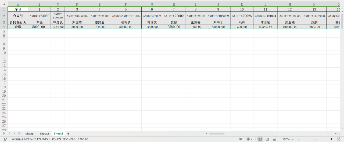344x142 pixels.
Task: Switch to the Sheet2 tab
Action: click(x=44, y=134)
